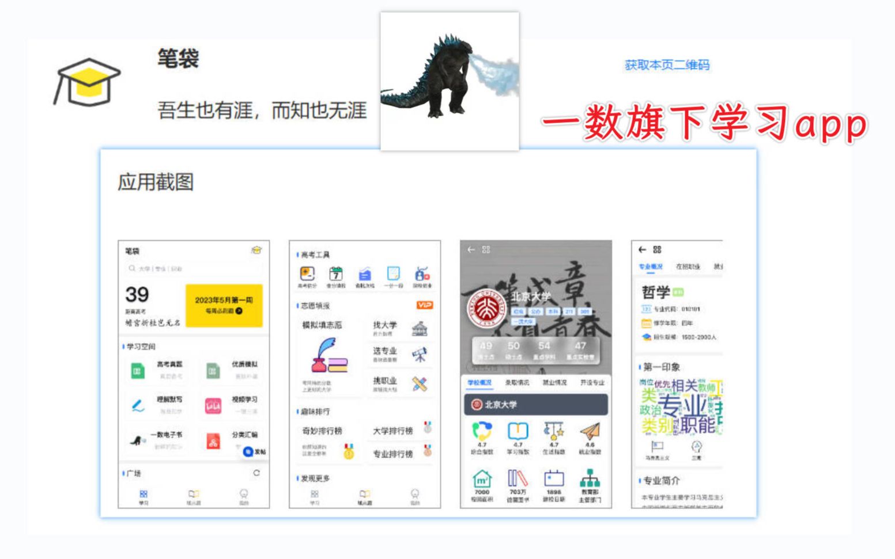
Task: Select the profile tab at the first screenshot's bottom
Action: click(x=244, y=497)
